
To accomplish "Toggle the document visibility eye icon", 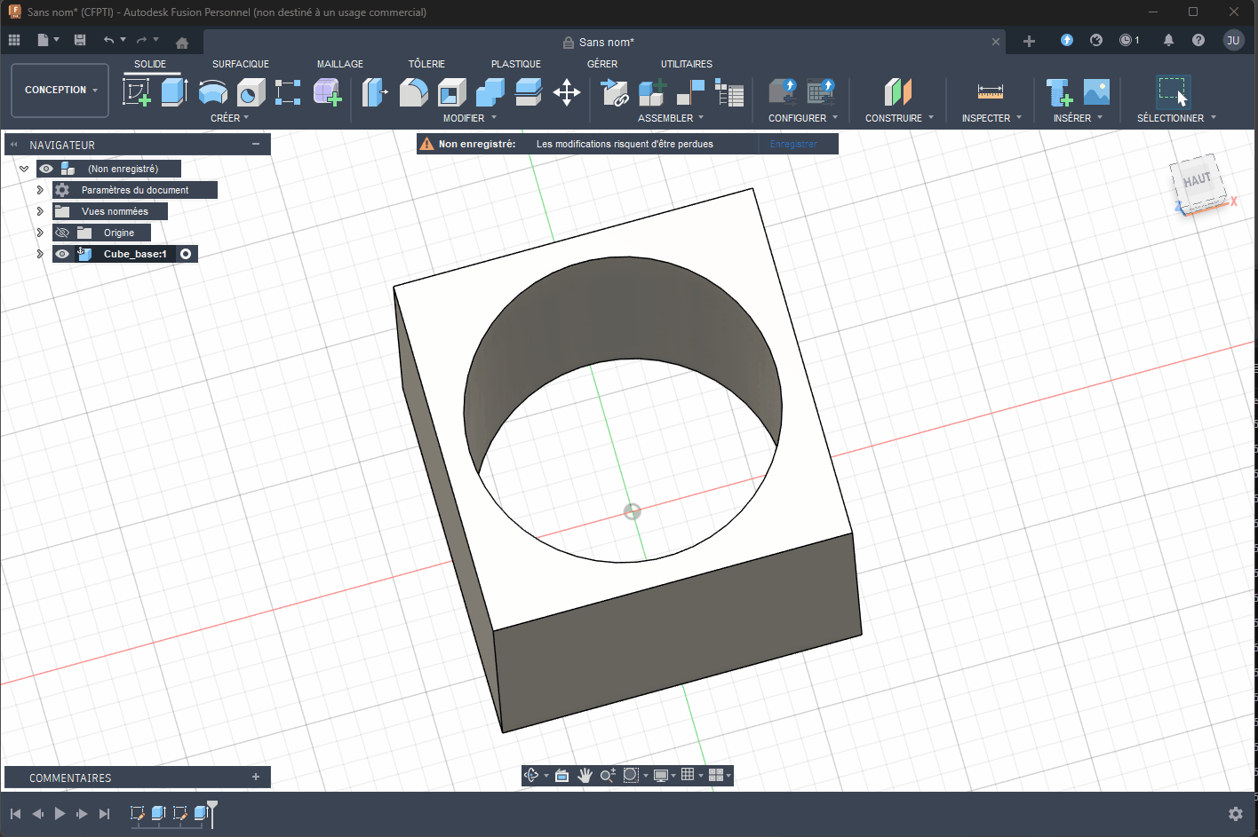I will 45,168.
